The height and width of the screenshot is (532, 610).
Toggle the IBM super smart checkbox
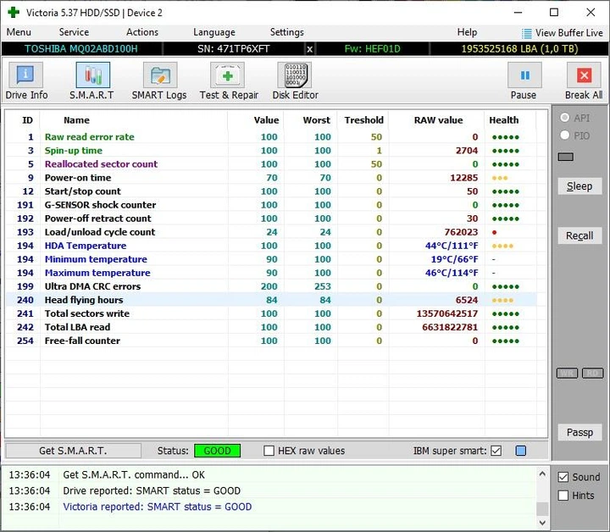coord(496,451)
